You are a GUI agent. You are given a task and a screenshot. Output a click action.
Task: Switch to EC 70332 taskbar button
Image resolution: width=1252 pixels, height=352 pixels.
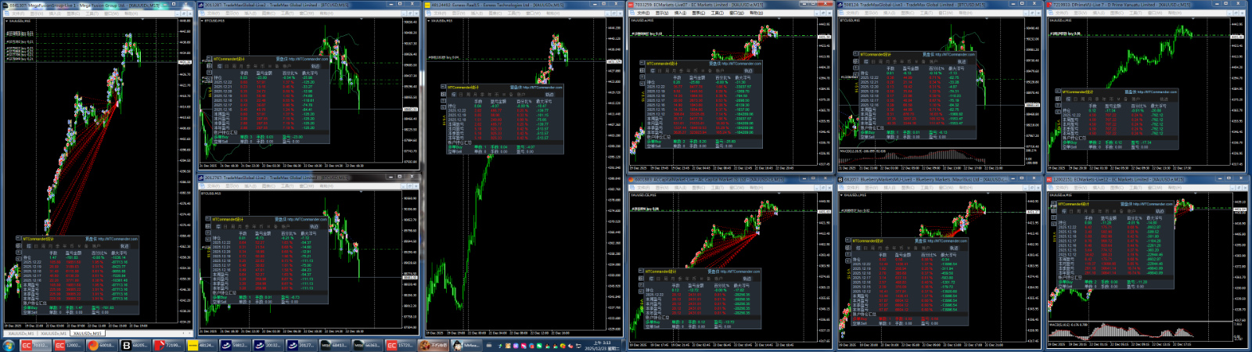[x=35, y=345]
